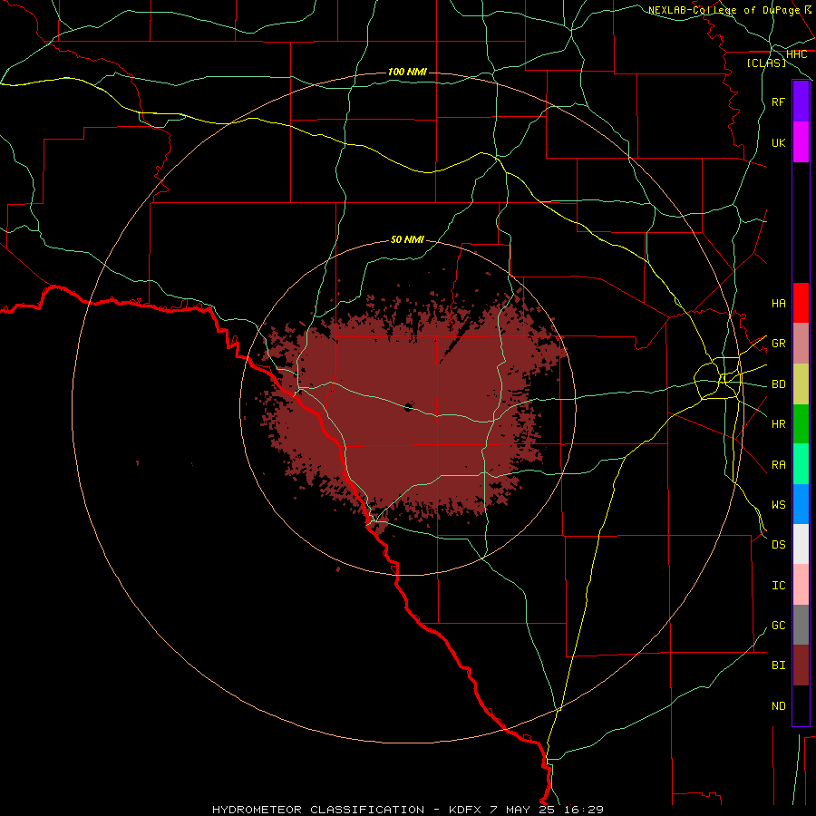
Task: Click the 50 NMI range ring label
Action: point(407,239)
